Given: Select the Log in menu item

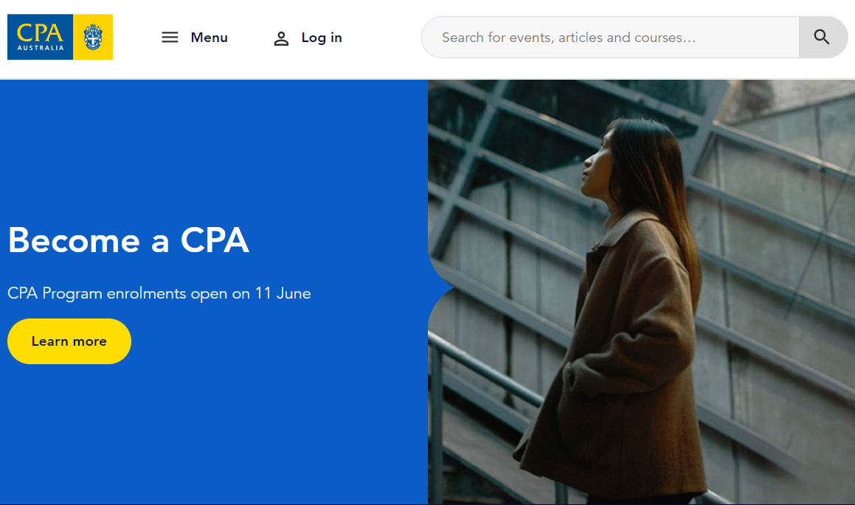Looking at the screenshot, I should click(x=322, y=38).
